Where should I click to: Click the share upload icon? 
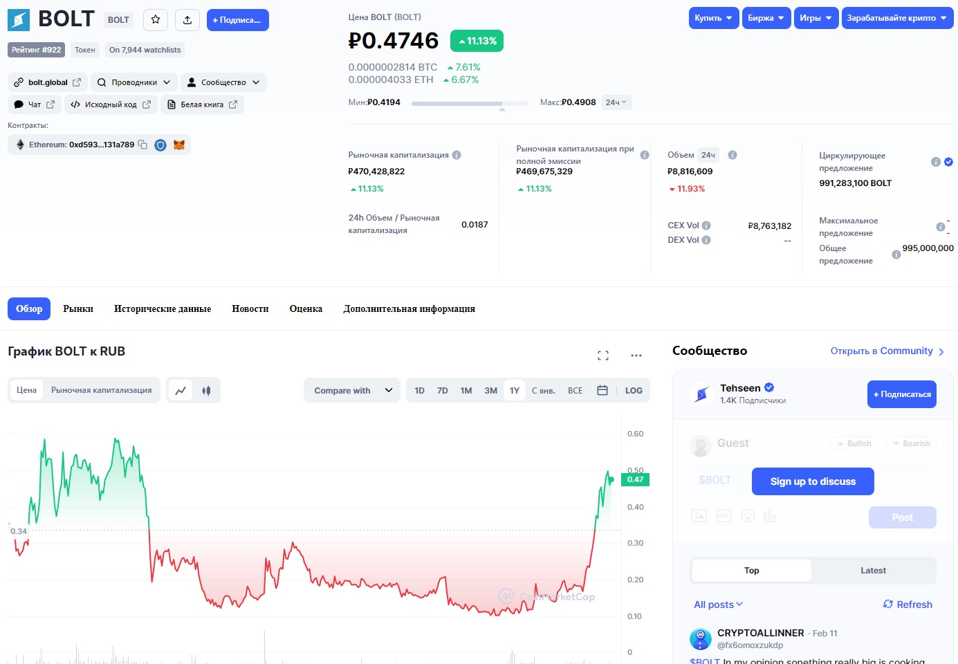pyautogui.click(x=187, y=19)
